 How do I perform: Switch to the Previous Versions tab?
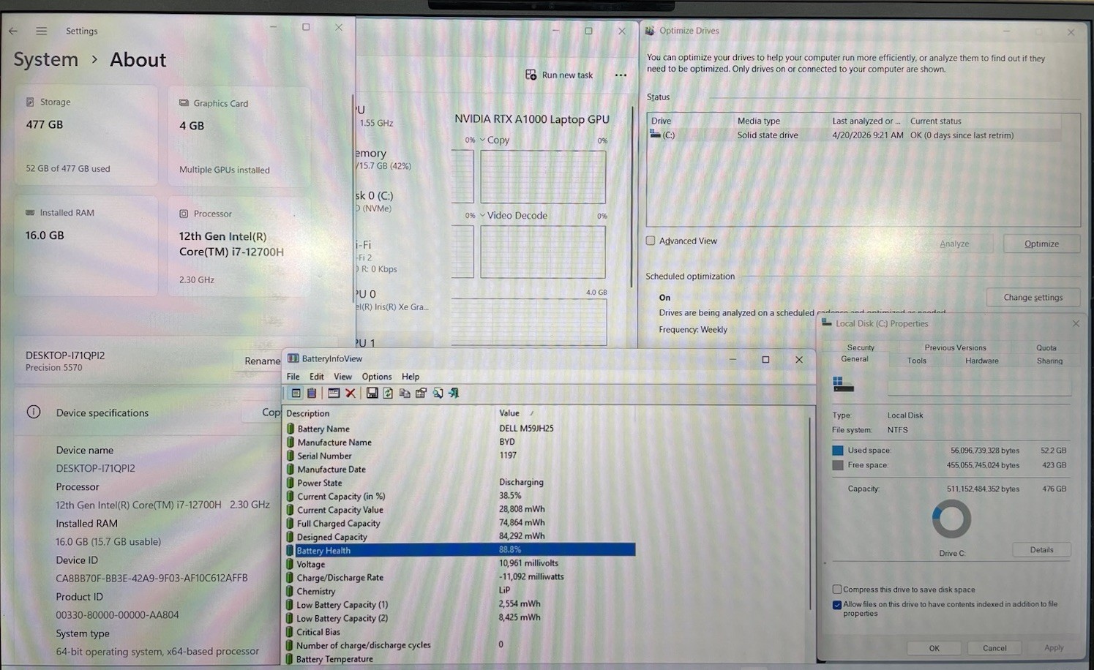tap(955, 347)
